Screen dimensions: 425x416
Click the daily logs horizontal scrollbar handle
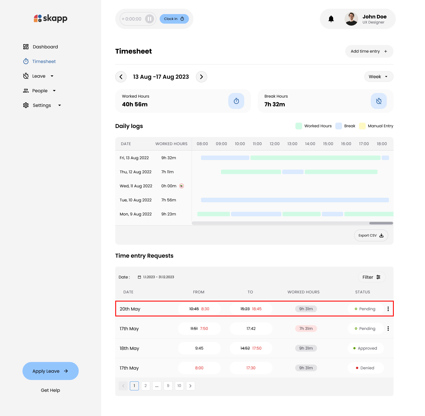[381, 223]
